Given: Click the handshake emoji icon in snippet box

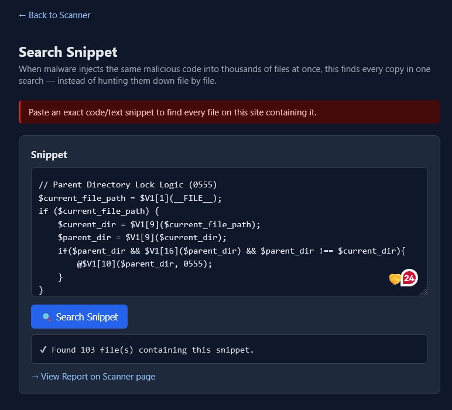Looking at the screenshot, I should pyautogui.click(x=395, y=279).
